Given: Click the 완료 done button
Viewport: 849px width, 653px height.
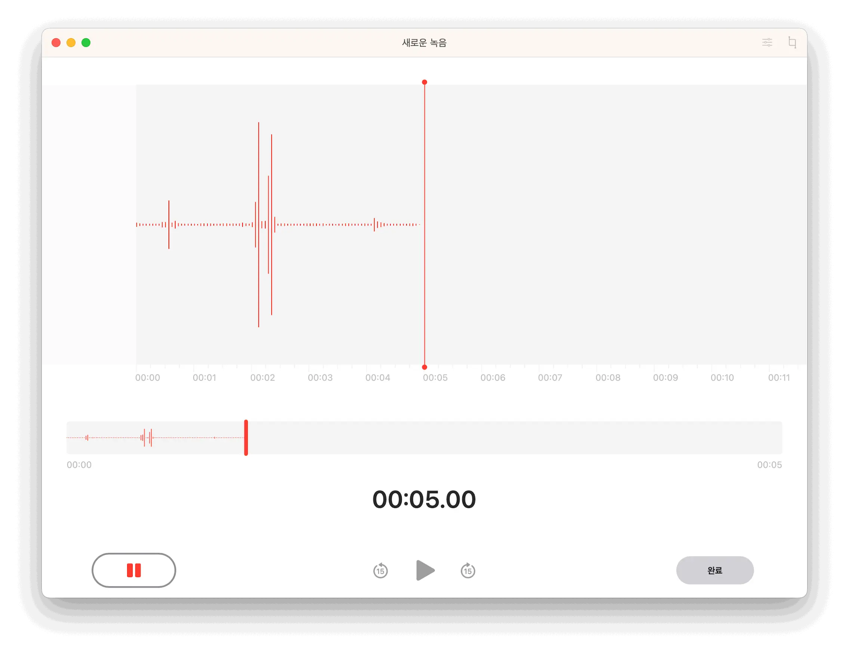Looking at the screenshot, I should (x=714, y=570).
